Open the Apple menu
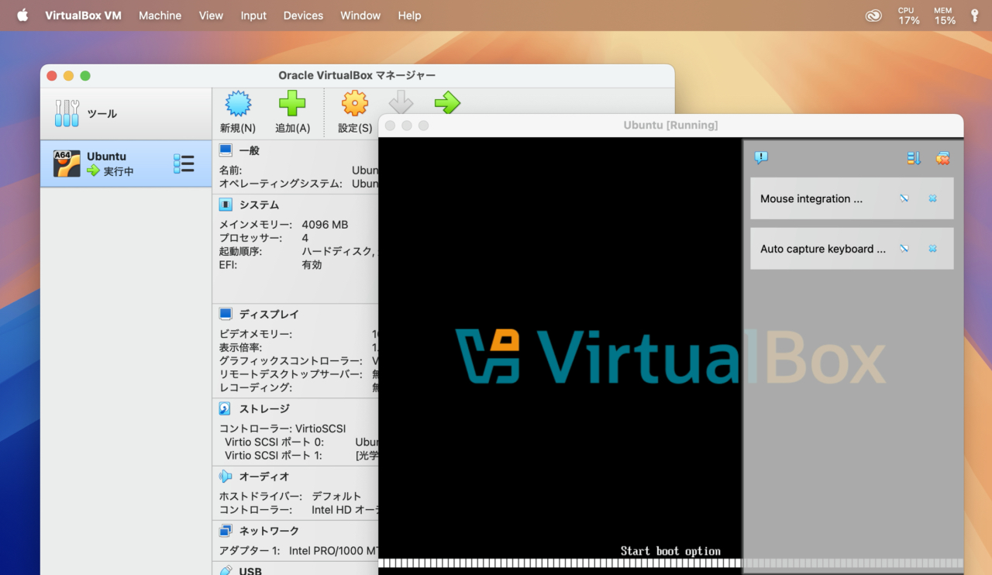The width and height of the screenshot is (992, 575). tap(22, 15)
